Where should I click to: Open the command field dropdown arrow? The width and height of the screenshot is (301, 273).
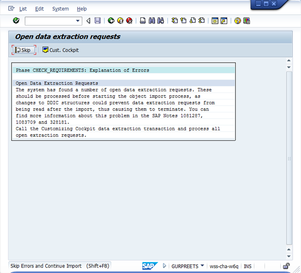[x=78, y=21]
